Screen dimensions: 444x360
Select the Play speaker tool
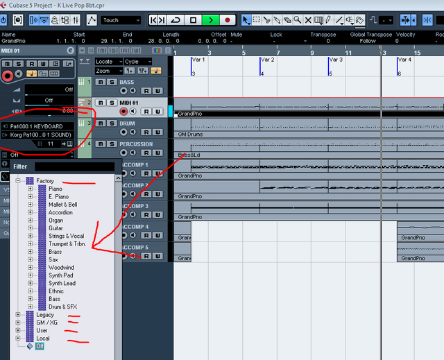tap(350, 20)
